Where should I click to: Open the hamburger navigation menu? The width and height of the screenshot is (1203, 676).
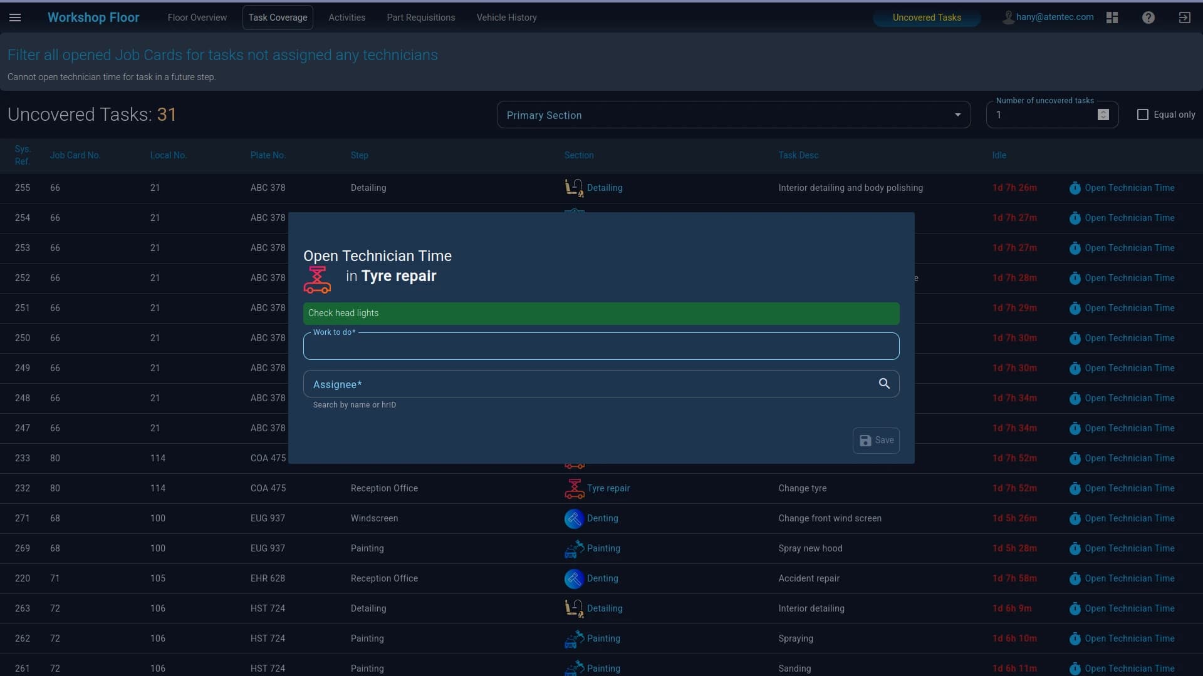point(15,18)
